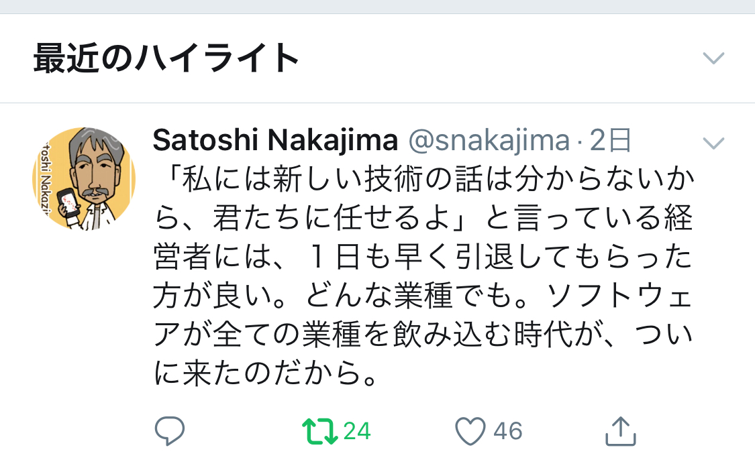Expand the 最近のハイライト section chevron
The height and width of the screenshot is (466, 755).
click(x=713, y=58)
